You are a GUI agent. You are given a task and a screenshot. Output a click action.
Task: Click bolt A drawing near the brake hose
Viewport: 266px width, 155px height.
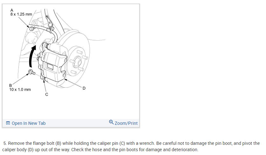tap(32, 28)
